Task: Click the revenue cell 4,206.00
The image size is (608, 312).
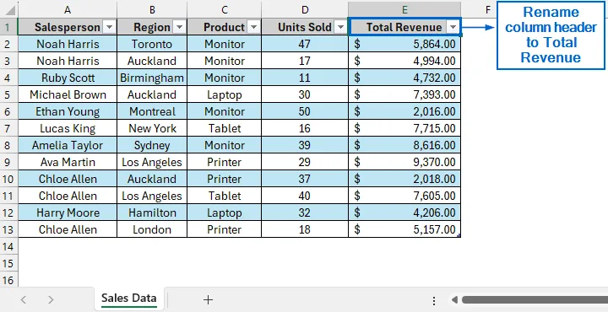Action: click(404, 212)
